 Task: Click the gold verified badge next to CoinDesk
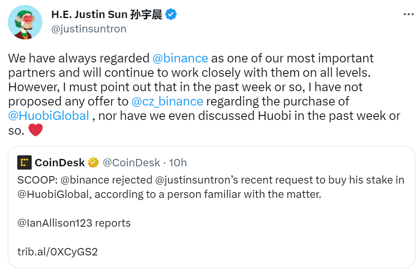(93, 163)
